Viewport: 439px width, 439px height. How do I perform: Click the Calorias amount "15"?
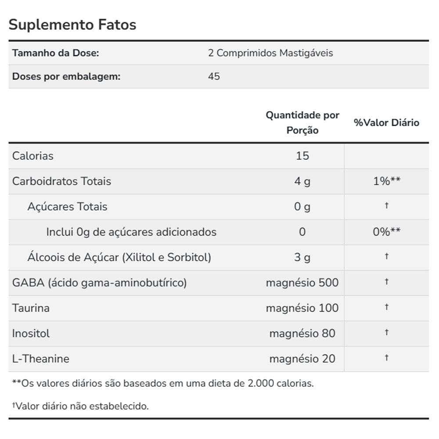(302, 156)
